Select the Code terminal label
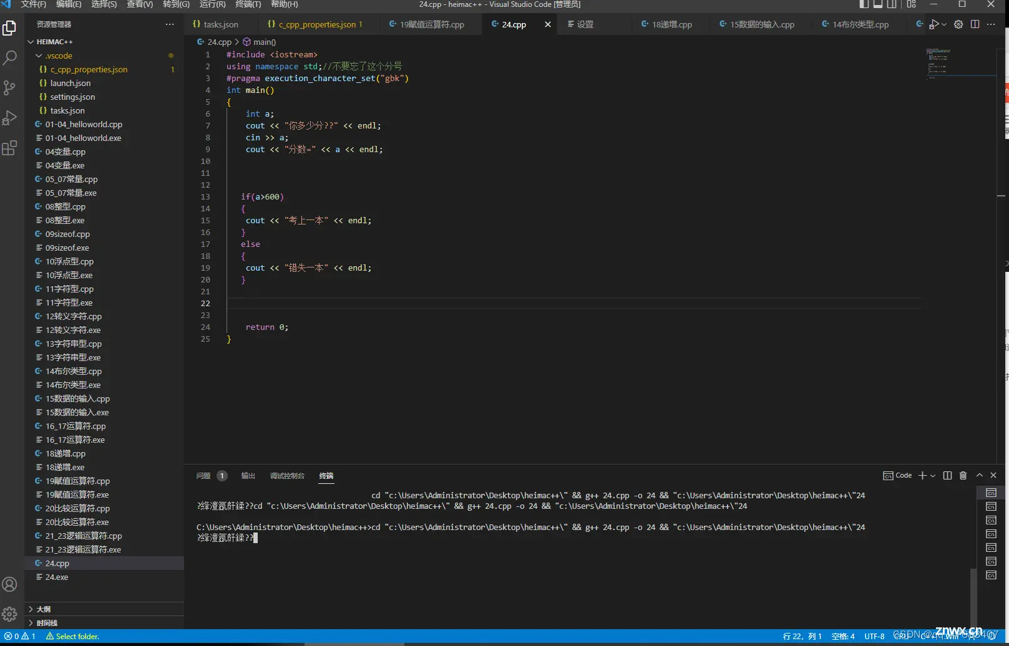 (897, 475)
